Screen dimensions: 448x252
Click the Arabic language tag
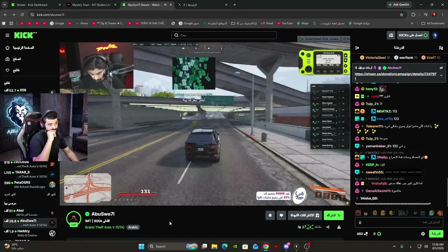[133, 227]
